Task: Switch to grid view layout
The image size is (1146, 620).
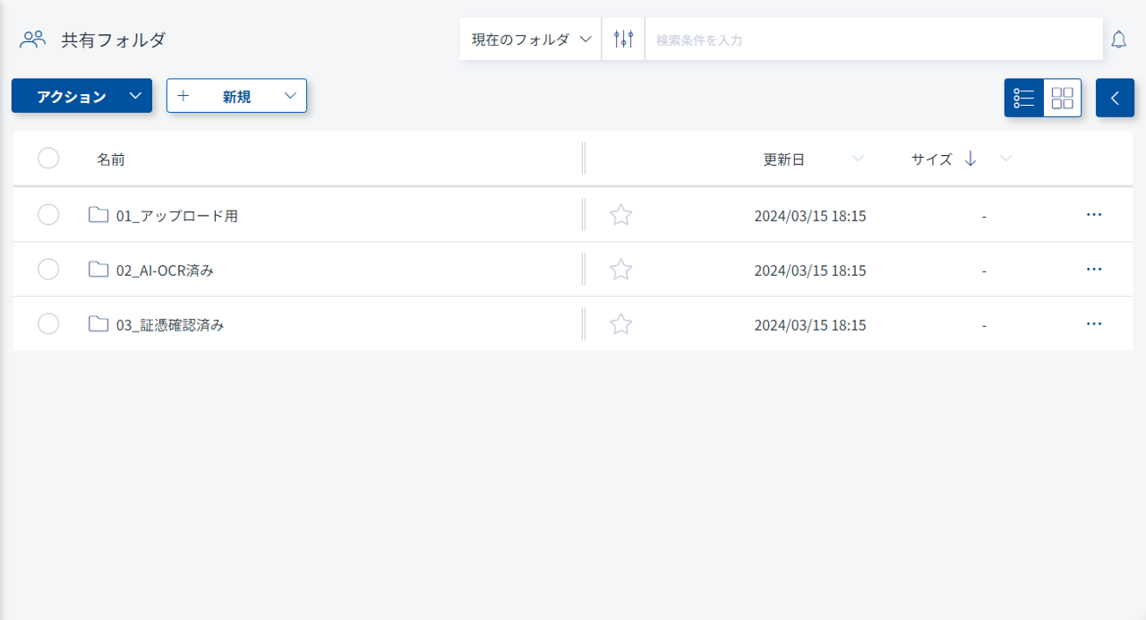Action: click(1062, 98)
